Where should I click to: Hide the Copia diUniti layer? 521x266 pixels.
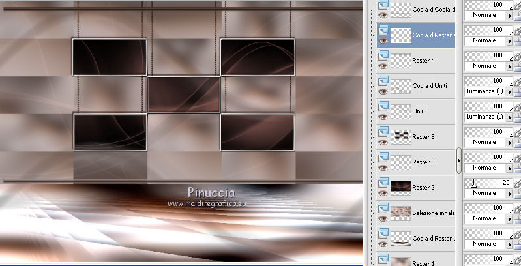pyautogui.click(x=383, y=91)
